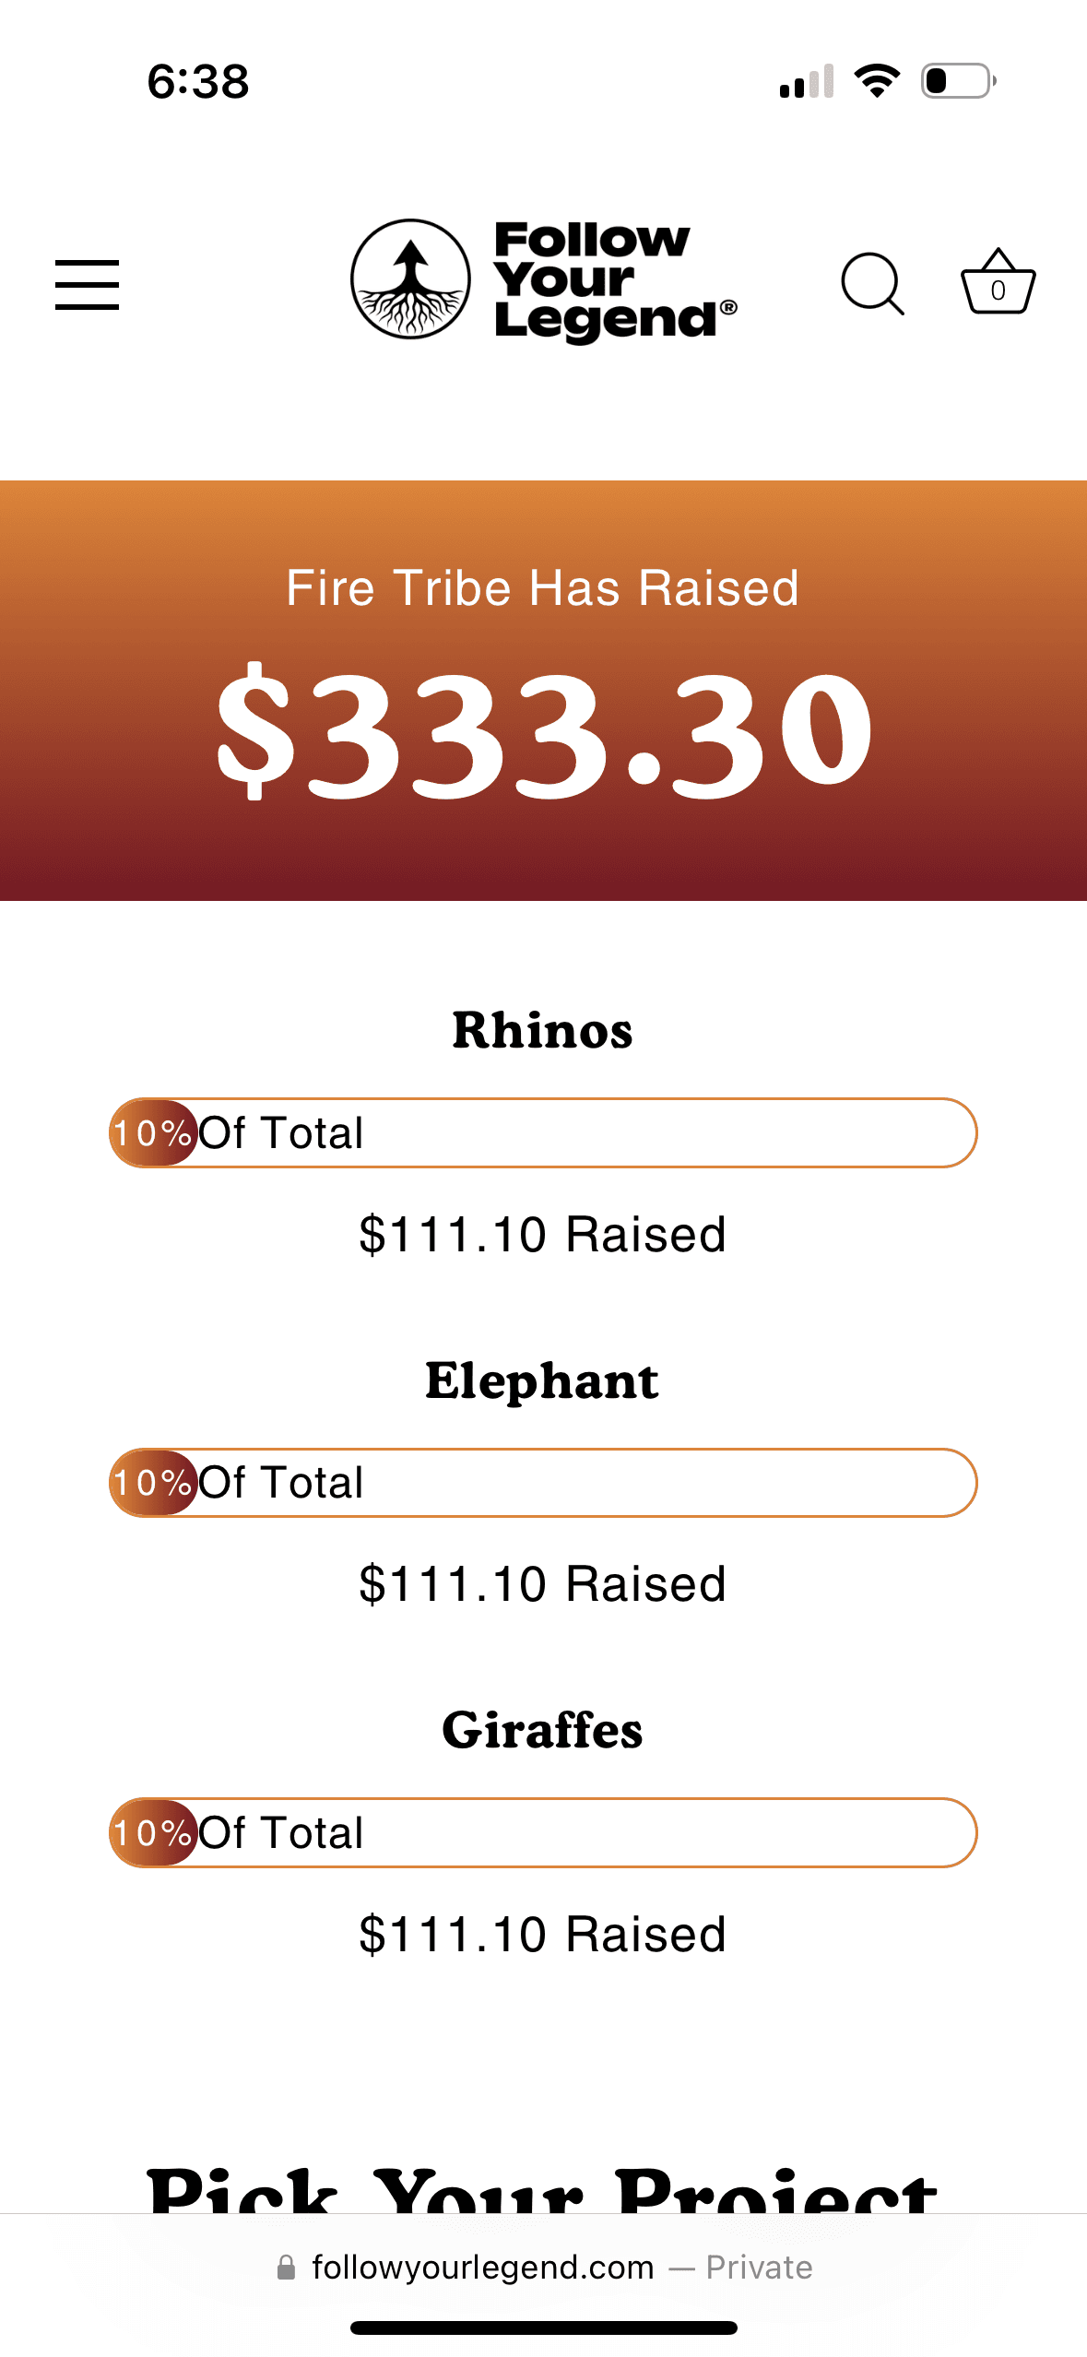The image size is (1087, 2357).
Task: Tap the followyourlegend.com address bar
Action: tap(544, 2268)
